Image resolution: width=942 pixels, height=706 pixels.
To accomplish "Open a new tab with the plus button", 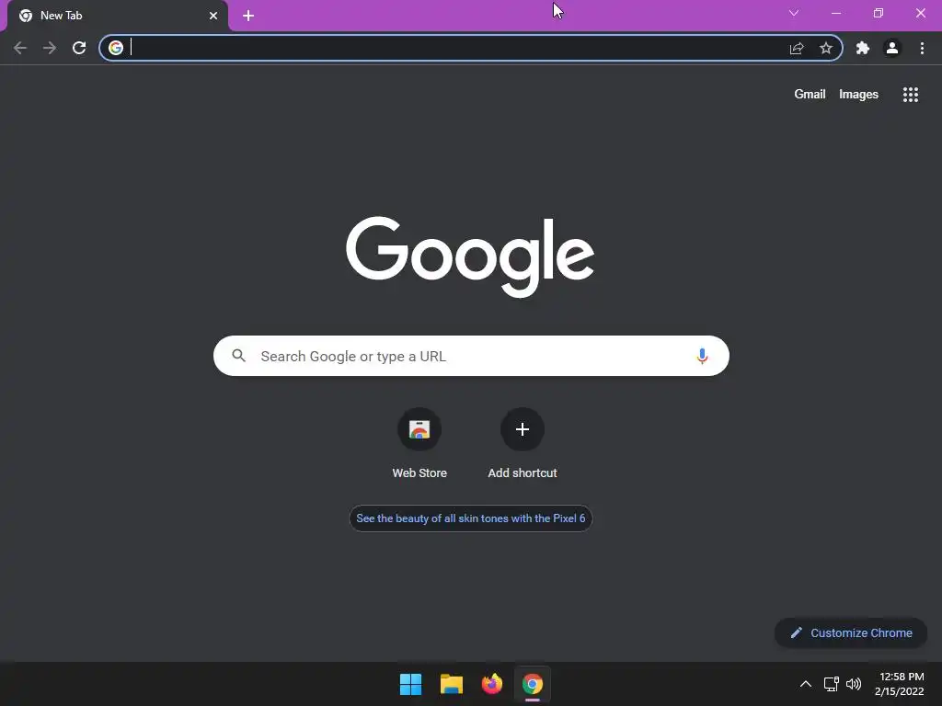I will [248, 16].
